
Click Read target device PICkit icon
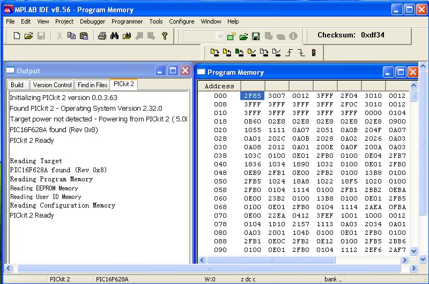[227, 52]
